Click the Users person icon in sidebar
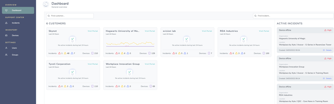 [6, 48]
